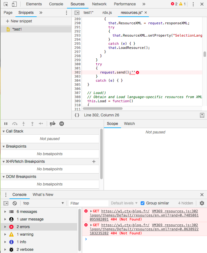
Task: Open the Default levels dropdown
Action: click(124, 203)
